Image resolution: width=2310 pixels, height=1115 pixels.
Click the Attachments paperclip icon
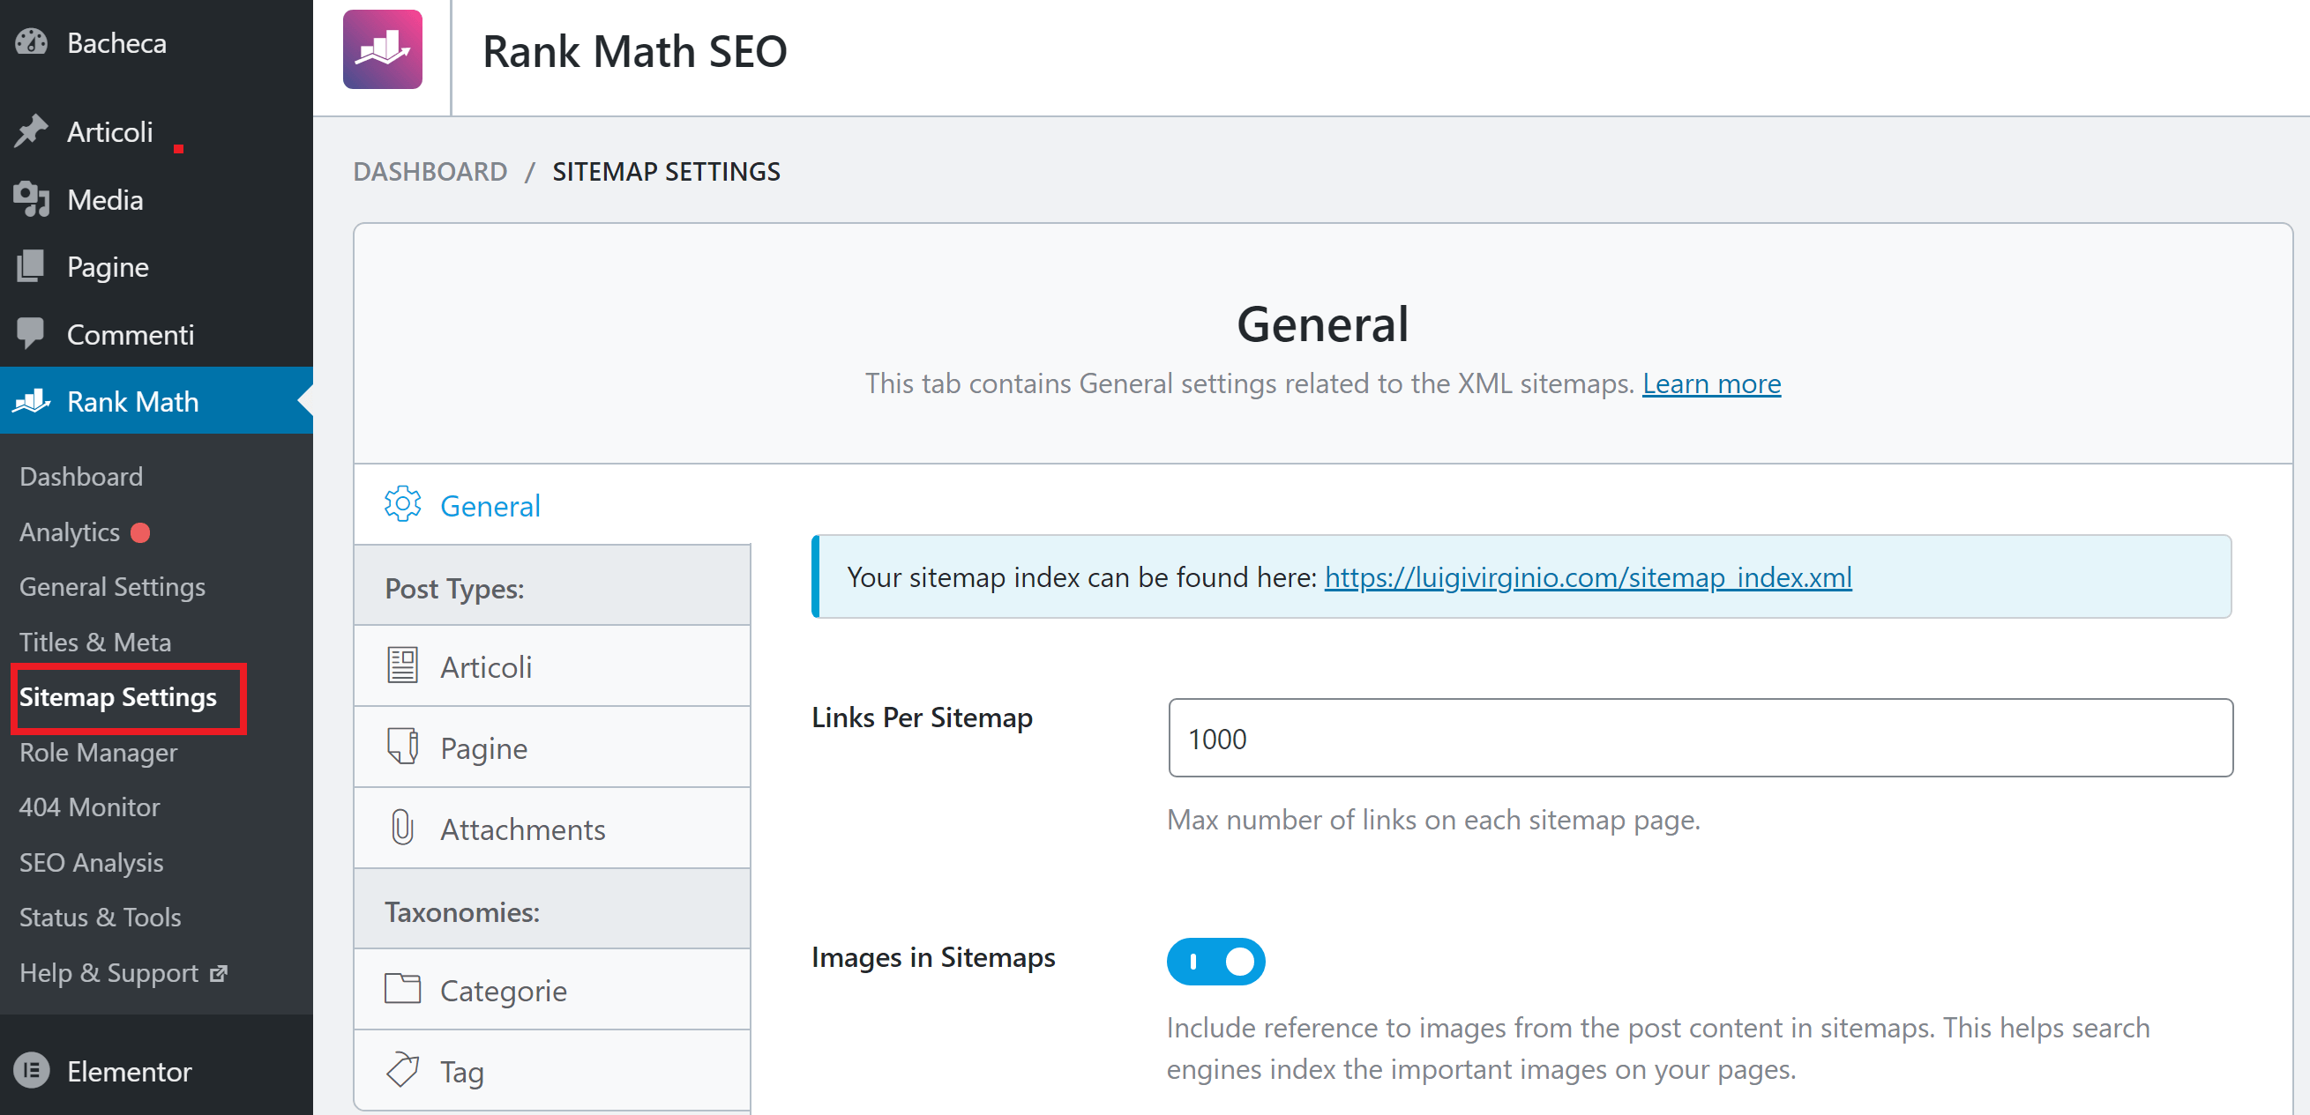(x=402, y=828)
